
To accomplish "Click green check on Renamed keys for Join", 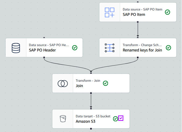I will pos(168,48).
